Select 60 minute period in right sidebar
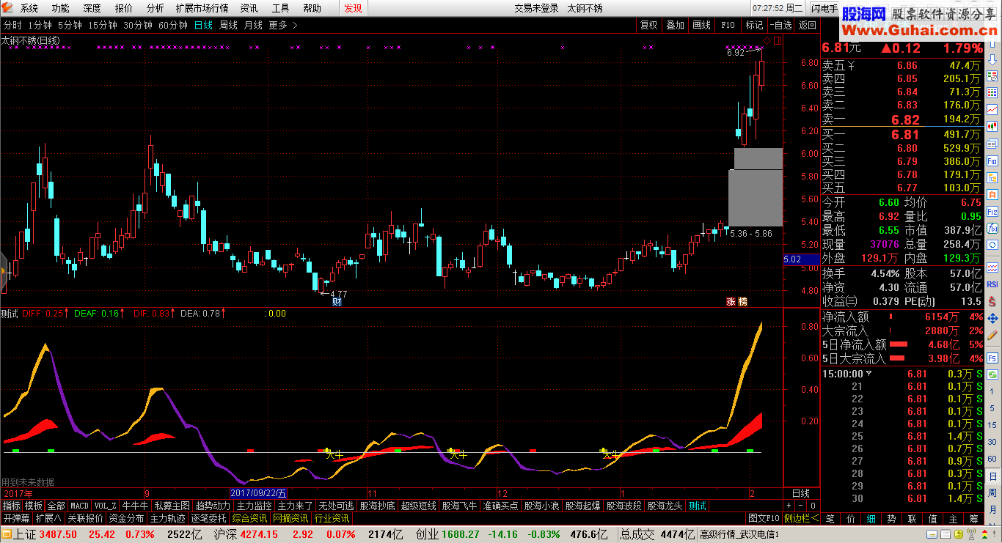The height and width of the screenshot is (543, 1002). tap(992, 459)
